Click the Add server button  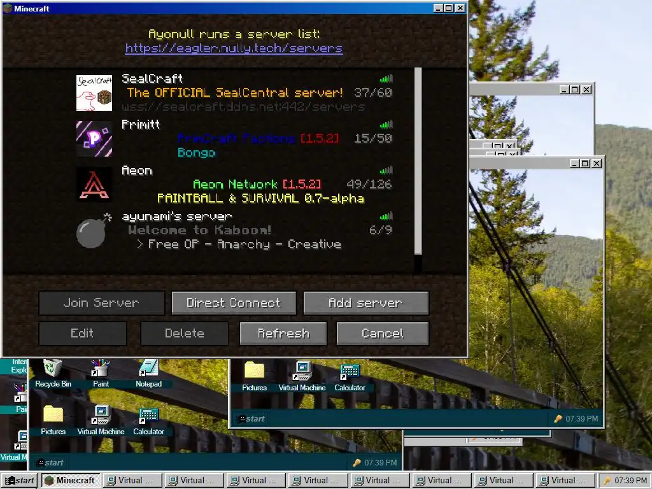pos(366,302)
